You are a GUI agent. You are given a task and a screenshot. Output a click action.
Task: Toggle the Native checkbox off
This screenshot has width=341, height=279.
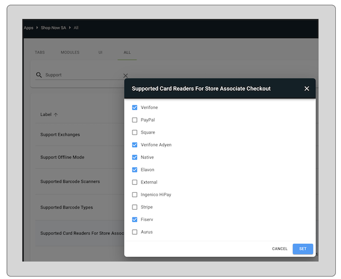point(135,157)
